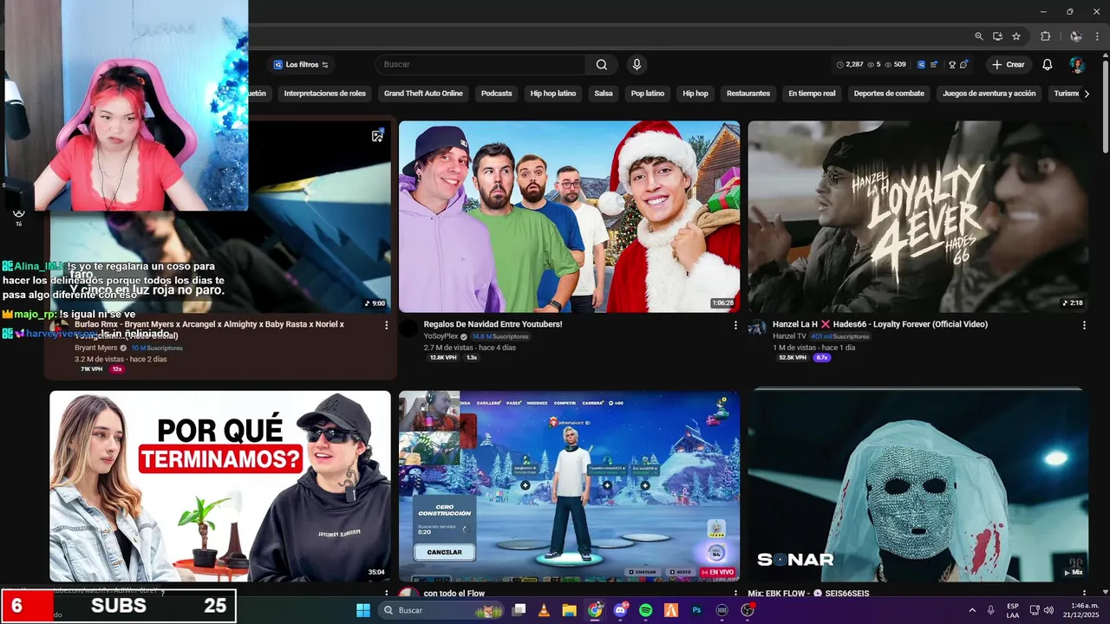Play the Loyalty 4Ever thumbnail
This screenshot has height=624, width=1110.
(918, 217)
